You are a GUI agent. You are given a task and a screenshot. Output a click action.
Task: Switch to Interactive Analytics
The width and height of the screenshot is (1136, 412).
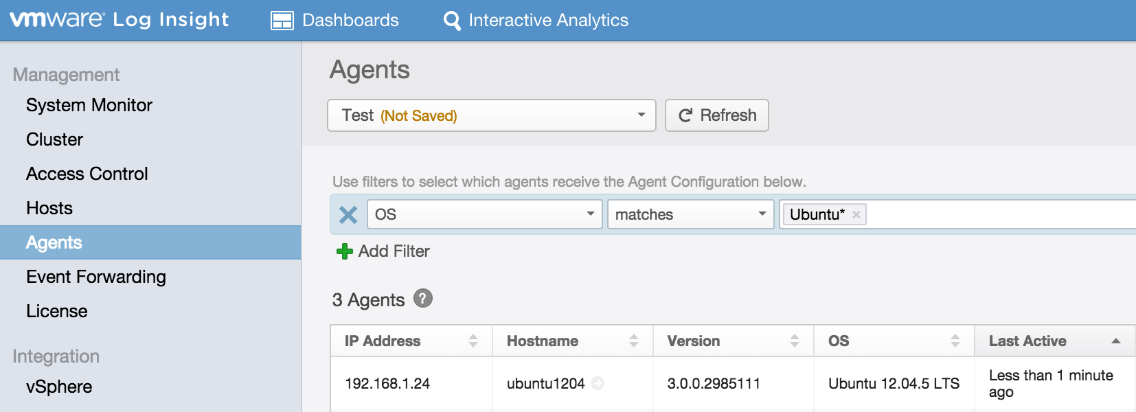(x=536, y=21)
